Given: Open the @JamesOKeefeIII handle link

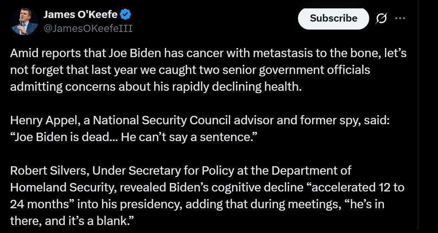Looking at the screenshot, I should [87, 28].
